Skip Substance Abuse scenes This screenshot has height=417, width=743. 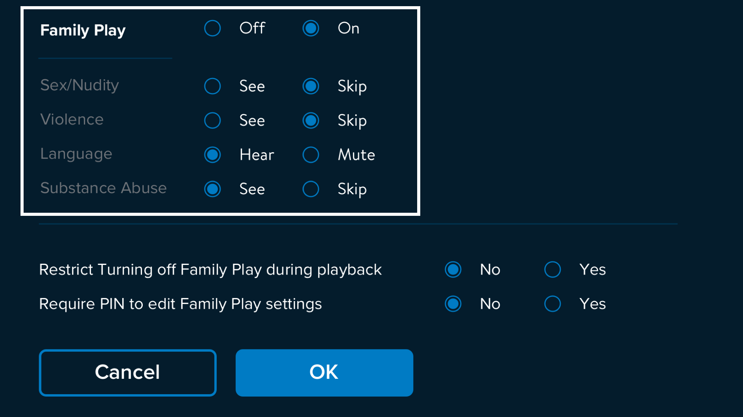311,189
